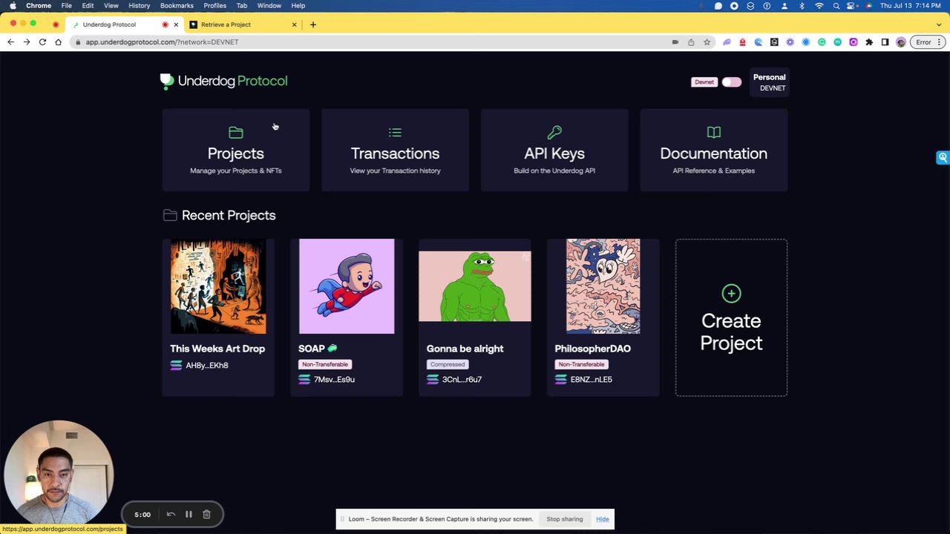This screenshot has height=534, width=950.
Task: Open the View menu
Action: click(x=111, y=6)
